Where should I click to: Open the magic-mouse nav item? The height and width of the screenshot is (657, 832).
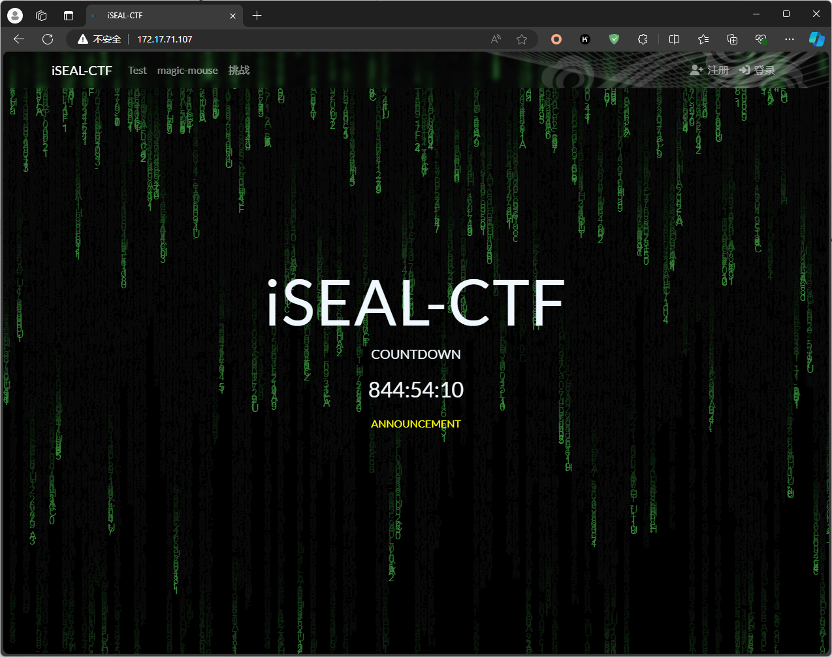(187, 71)
